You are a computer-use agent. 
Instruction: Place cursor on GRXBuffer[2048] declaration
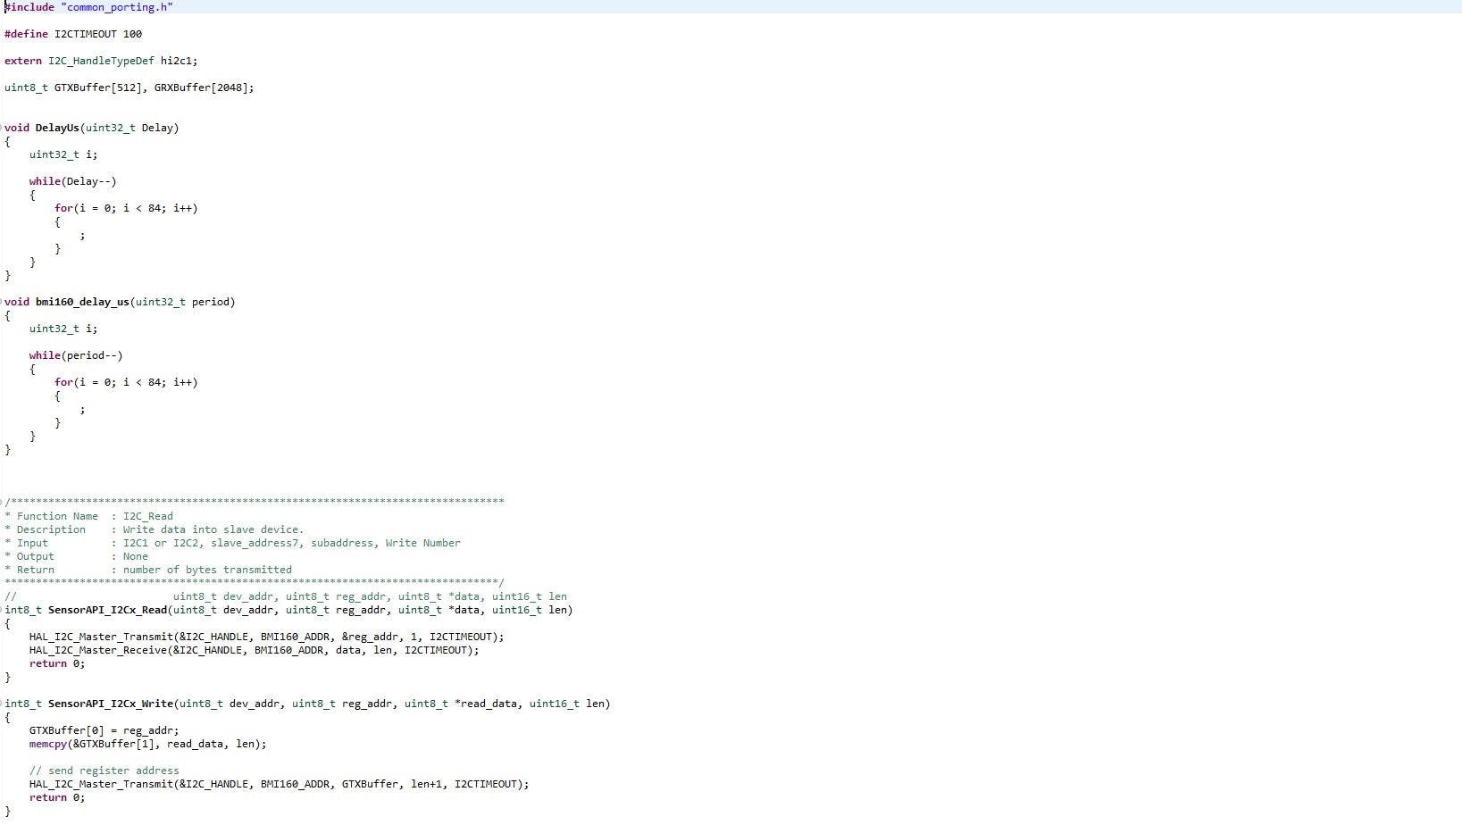point(204,87)
